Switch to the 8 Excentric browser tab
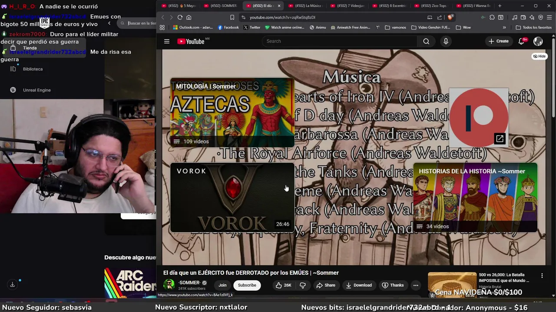This screenshot has height=312, width=556. (389, 6)
